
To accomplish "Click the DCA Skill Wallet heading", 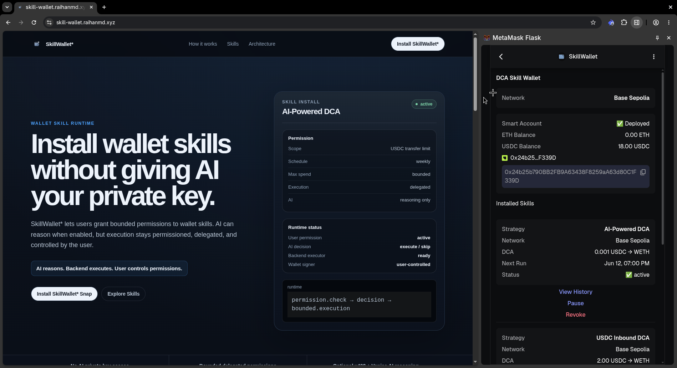I will (x=518, y=78).
